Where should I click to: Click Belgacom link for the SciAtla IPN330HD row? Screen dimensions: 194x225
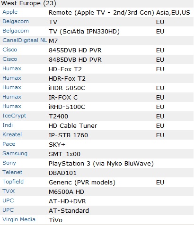click(16, 31)
